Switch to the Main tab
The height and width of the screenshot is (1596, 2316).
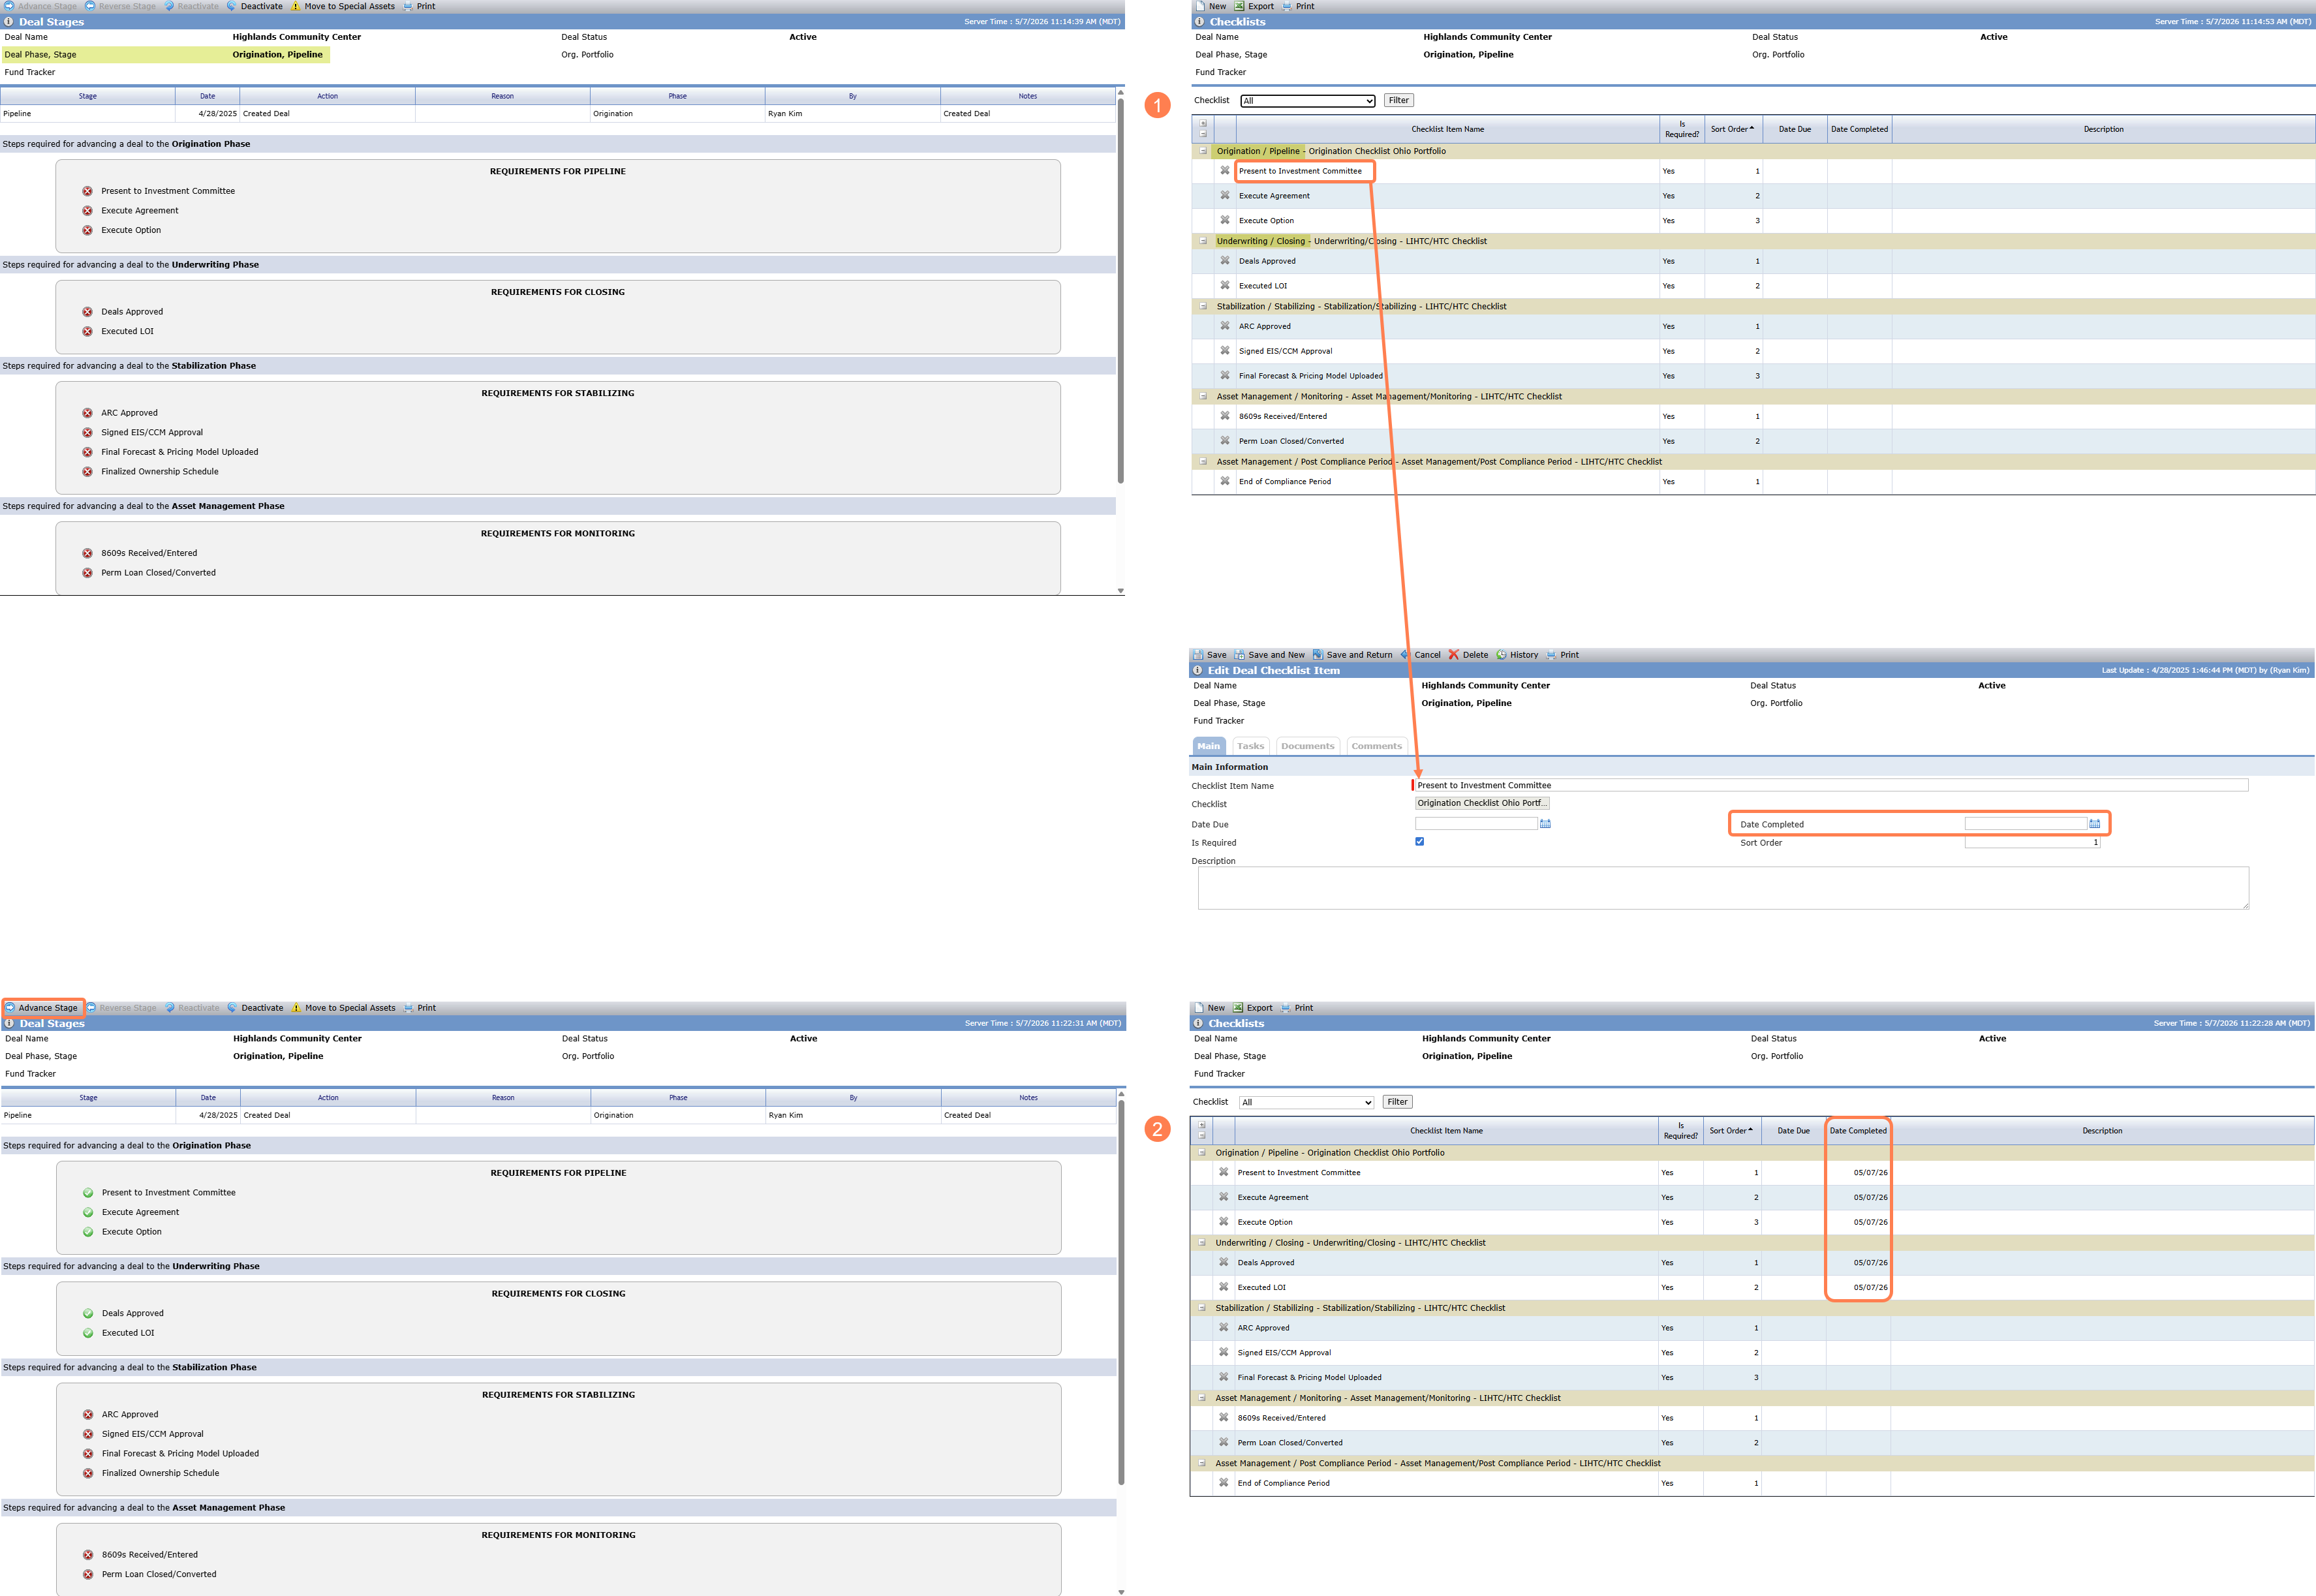coord(1209,746)
